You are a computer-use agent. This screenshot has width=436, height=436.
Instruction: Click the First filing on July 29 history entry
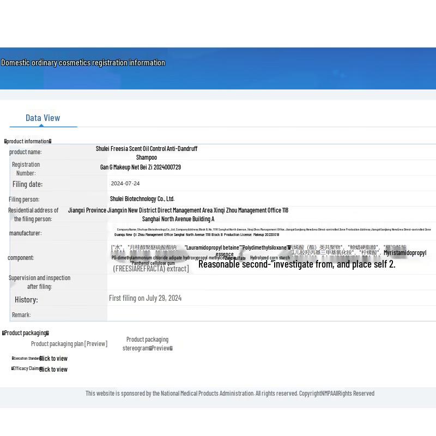145,298
